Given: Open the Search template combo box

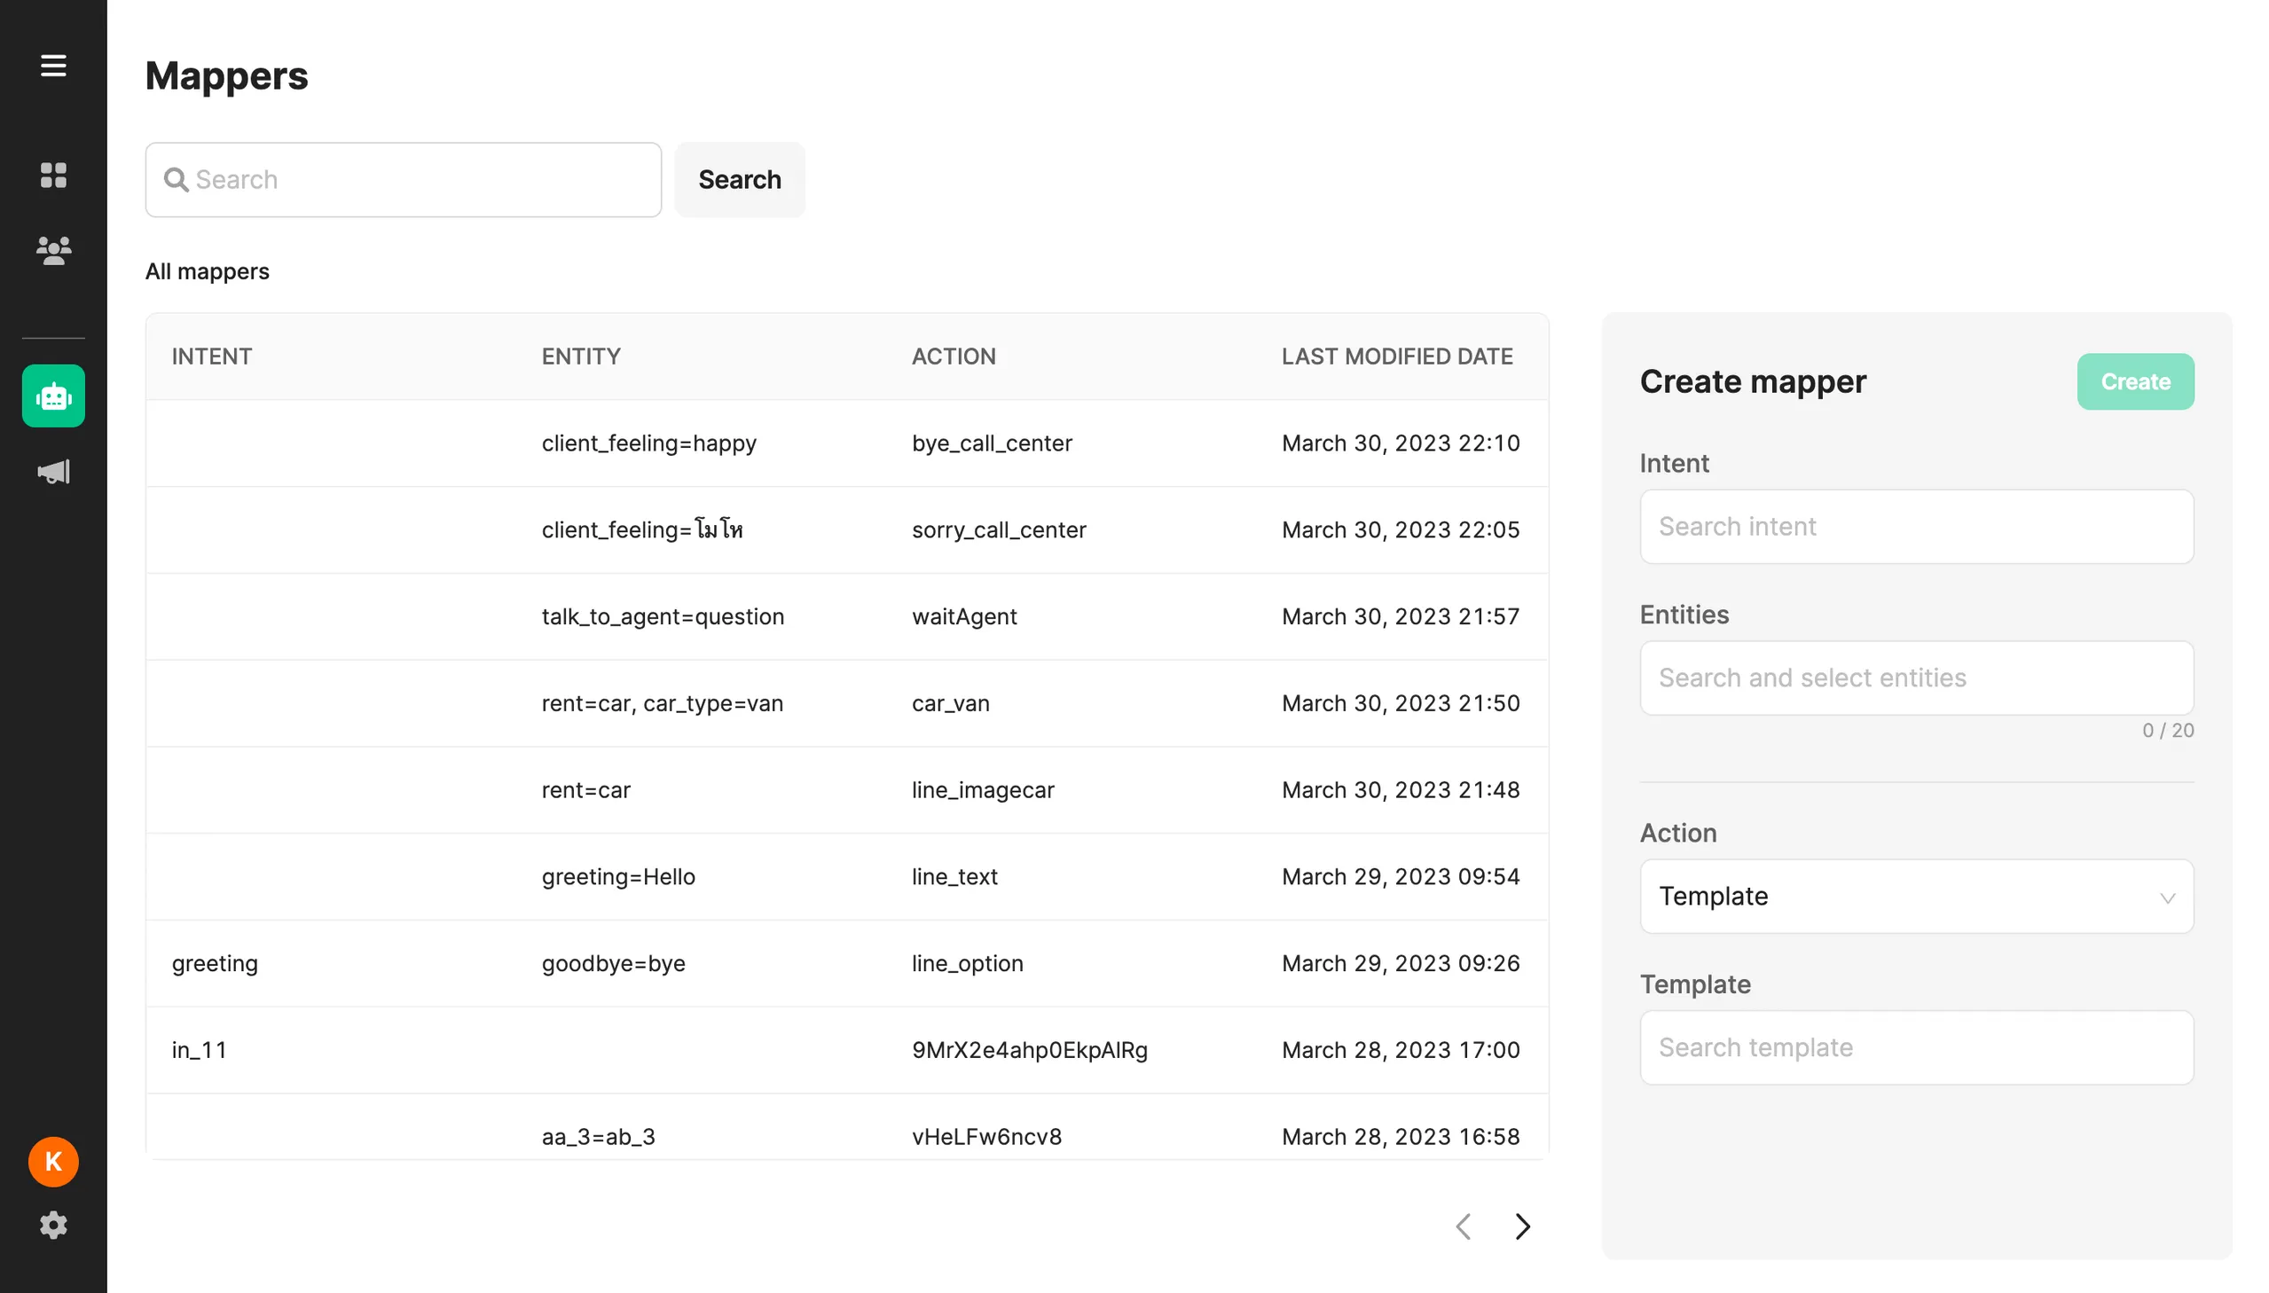Looking at the screenshot, I should point(1917,1048).
